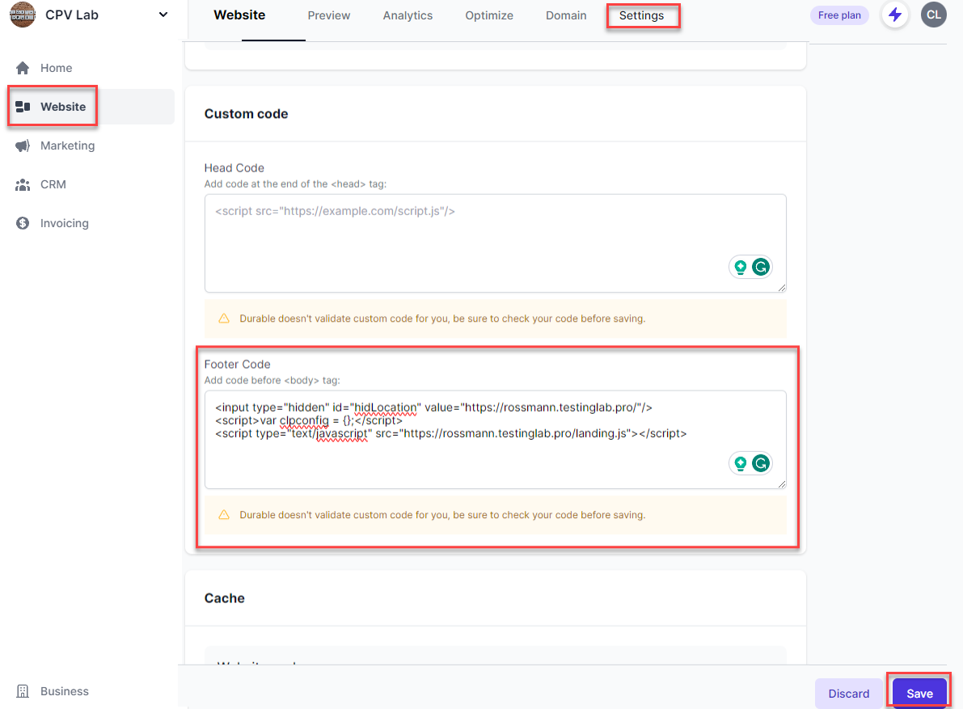Save the website settings
Viewport: 963px width, 709px height.
tap(919, 694)
